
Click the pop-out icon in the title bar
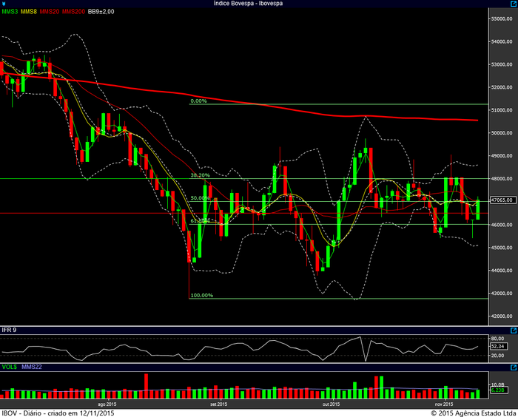513,4
